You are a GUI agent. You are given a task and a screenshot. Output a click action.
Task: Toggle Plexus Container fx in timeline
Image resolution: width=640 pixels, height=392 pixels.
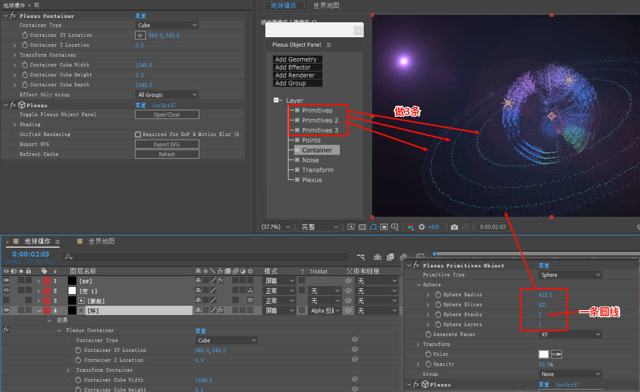coord(6,329)
